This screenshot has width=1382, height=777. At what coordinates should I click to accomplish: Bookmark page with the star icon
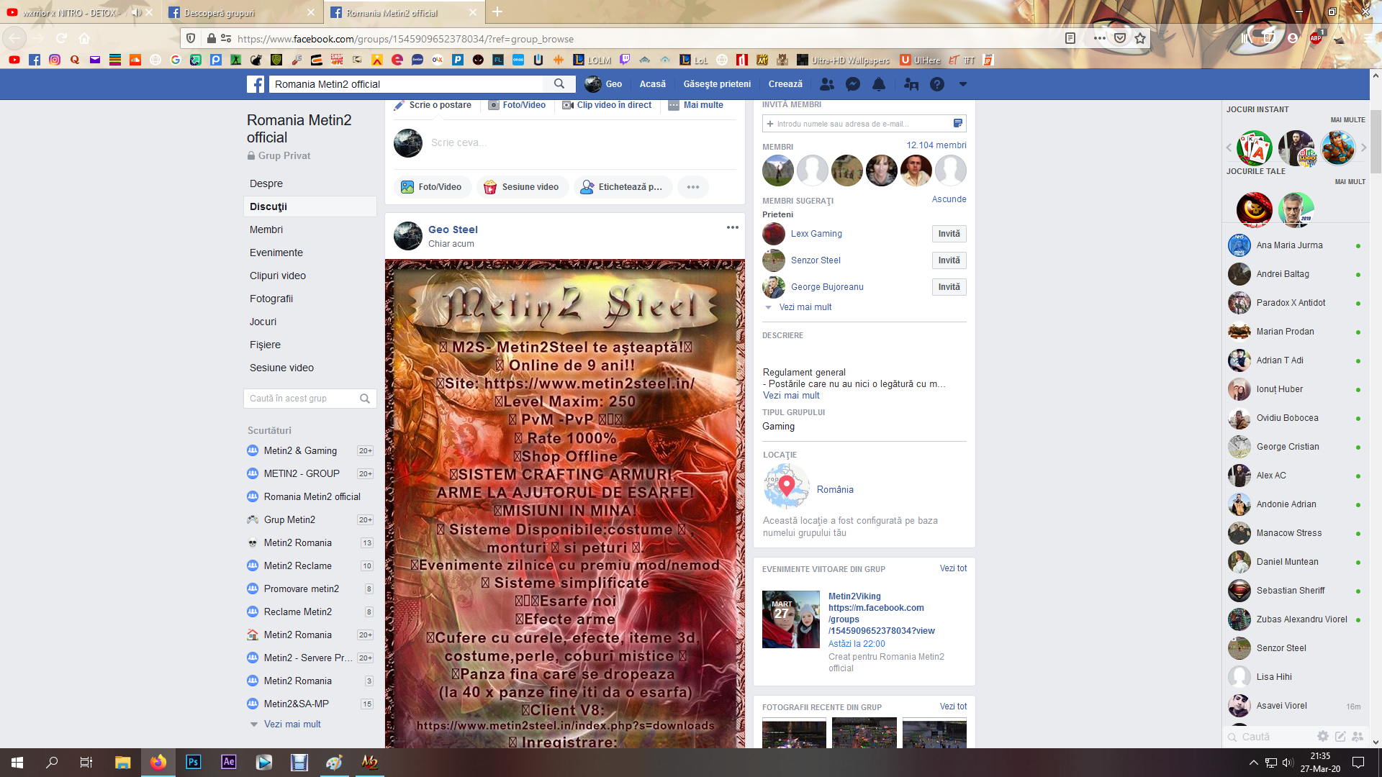(1140, 39)
